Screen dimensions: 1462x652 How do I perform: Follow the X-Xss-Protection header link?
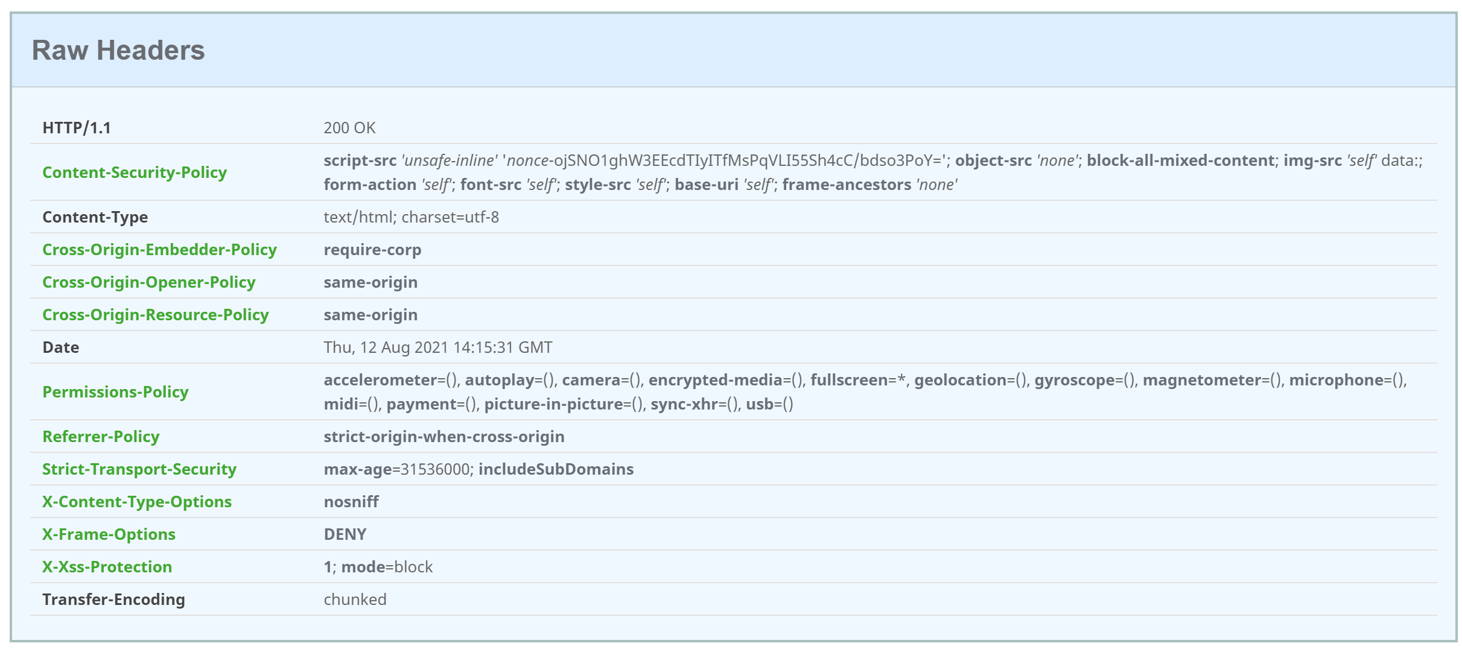tap(107, 567)
